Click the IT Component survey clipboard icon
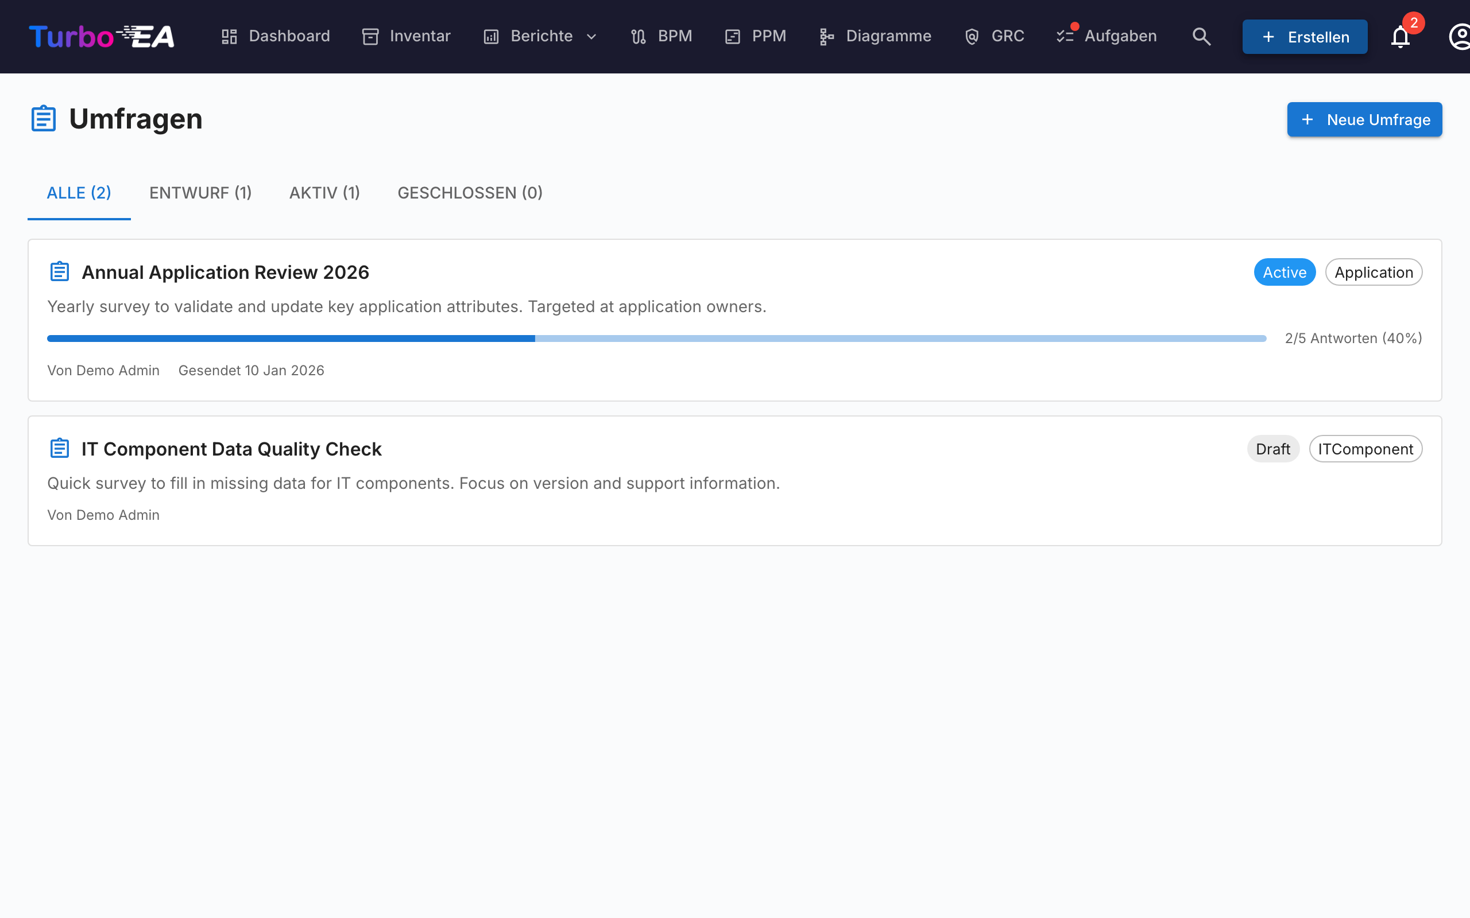The height and width of the screenshot is (918, 1470). (x=60, y=448)
